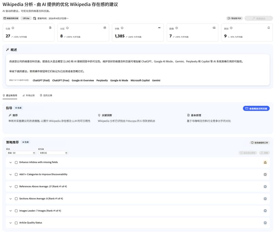Tick the Add 1+ Categories checkbox
The width and height of the screenshot is (275, 232).
(16, 174)
